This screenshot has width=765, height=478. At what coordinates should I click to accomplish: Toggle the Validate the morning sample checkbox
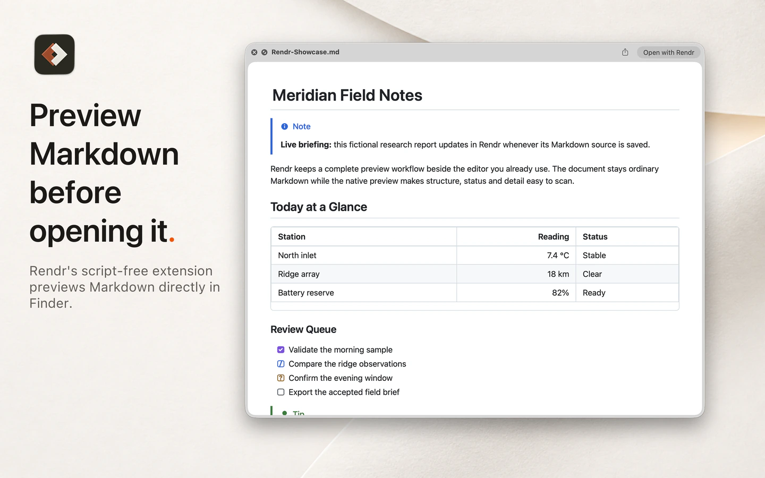(x=280, y=349)
